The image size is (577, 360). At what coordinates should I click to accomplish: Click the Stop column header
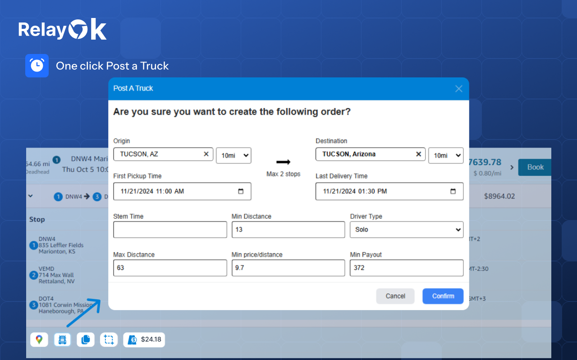pyautogui.click(x=37, y=220)
